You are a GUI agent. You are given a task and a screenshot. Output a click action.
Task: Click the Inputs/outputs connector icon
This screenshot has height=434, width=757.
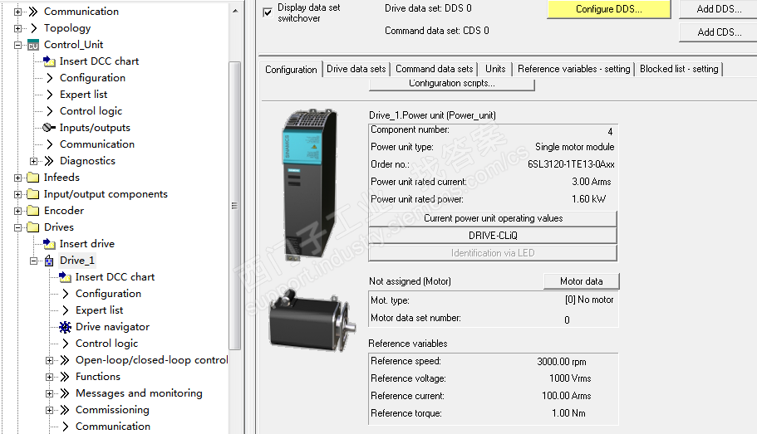point(49,128)
